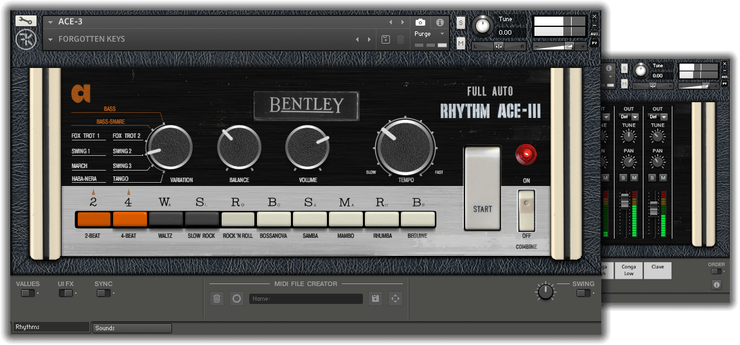Click the VARIATION knob
This screenshot has height=345, width=740.
[170, 147]
